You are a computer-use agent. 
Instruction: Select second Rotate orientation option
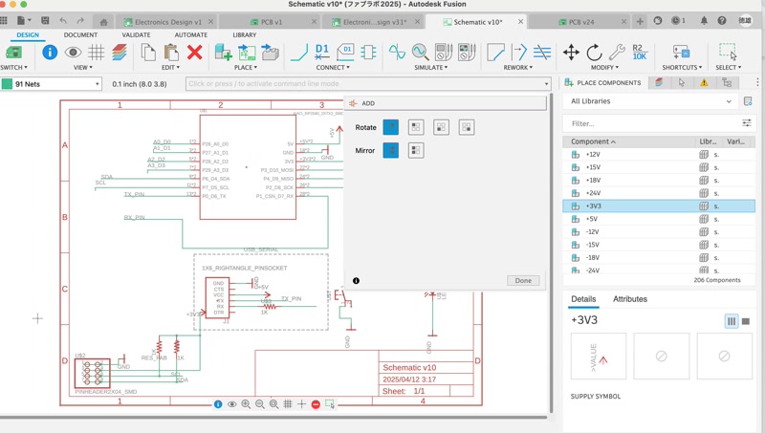click(416, 127)
